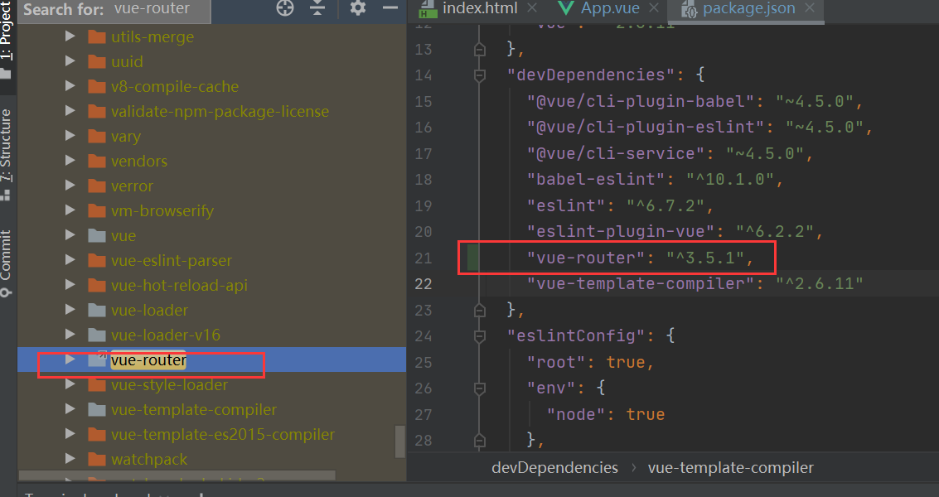Screen dimensions: 939x497
Task: Open the Commit tool window tab
Action: [x=6, y=263]
